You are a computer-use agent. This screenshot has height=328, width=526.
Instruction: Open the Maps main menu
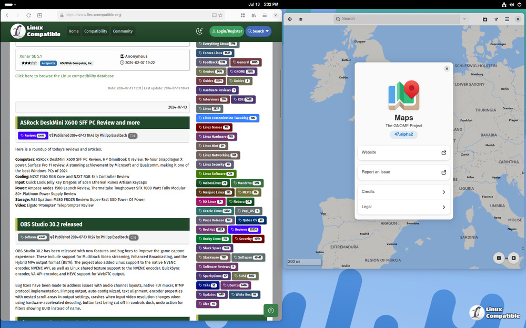point(507,19)
